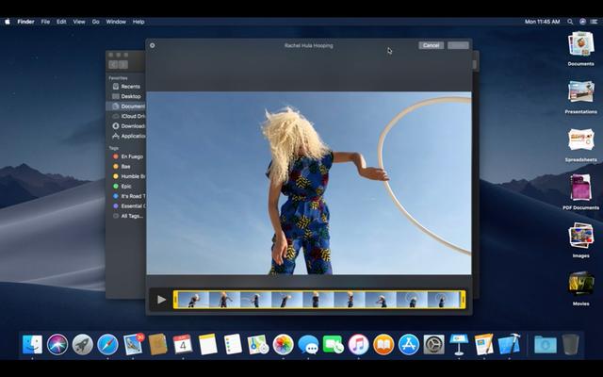The image size is (603, 377).
Task: Open the Window menu
Action: point(116,22)
